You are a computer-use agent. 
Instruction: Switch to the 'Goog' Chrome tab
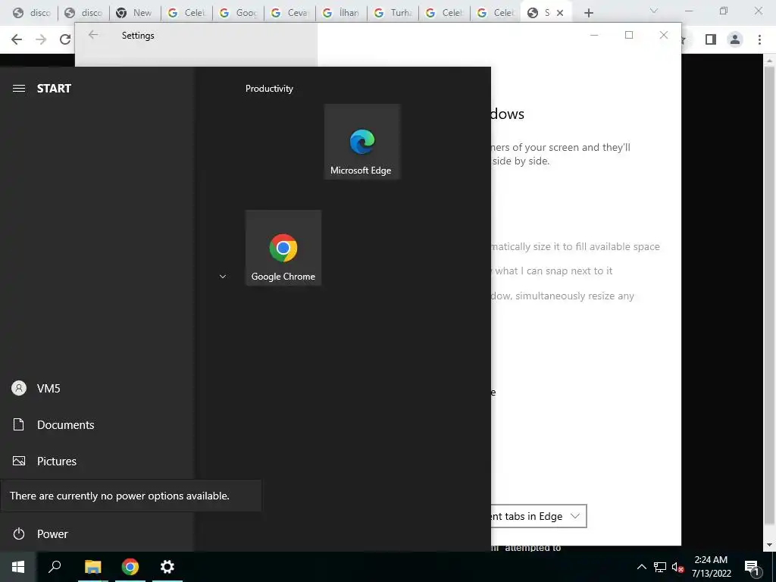(239, 13)
